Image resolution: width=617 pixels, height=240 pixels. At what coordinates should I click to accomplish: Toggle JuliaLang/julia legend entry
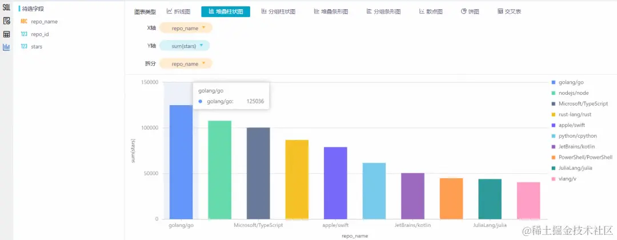click(572, 168)
